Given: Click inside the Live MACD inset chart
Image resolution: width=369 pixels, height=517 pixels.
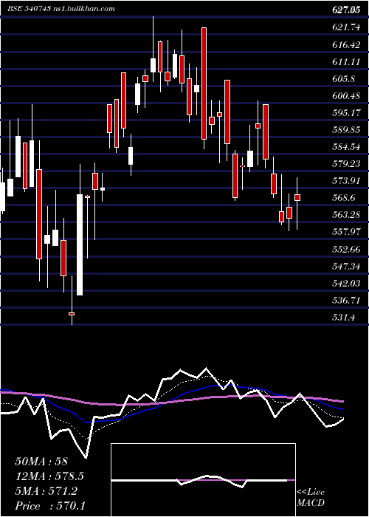Looking at the screenshot, I should click(x=203, y=480).
